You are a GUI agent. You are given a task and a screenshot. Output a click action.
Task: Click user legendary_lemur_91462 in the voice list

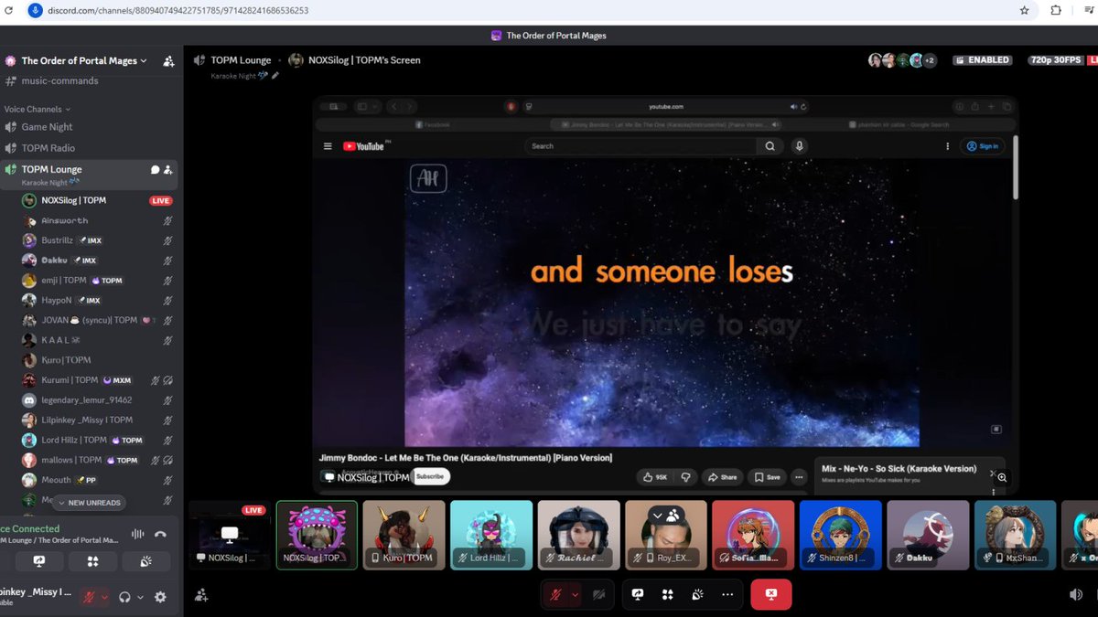pyautogui.click(x=98, y=399)
